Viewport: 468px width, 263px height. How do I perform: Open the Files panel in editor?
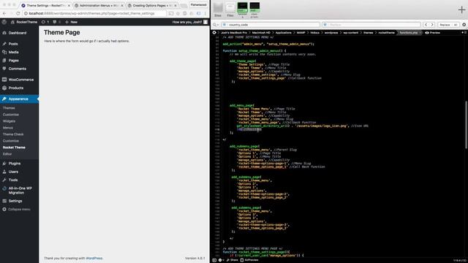230,9
